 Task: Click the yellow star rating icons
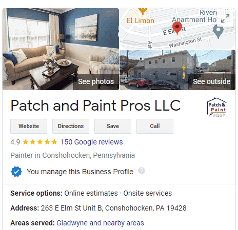pos(40,142)
